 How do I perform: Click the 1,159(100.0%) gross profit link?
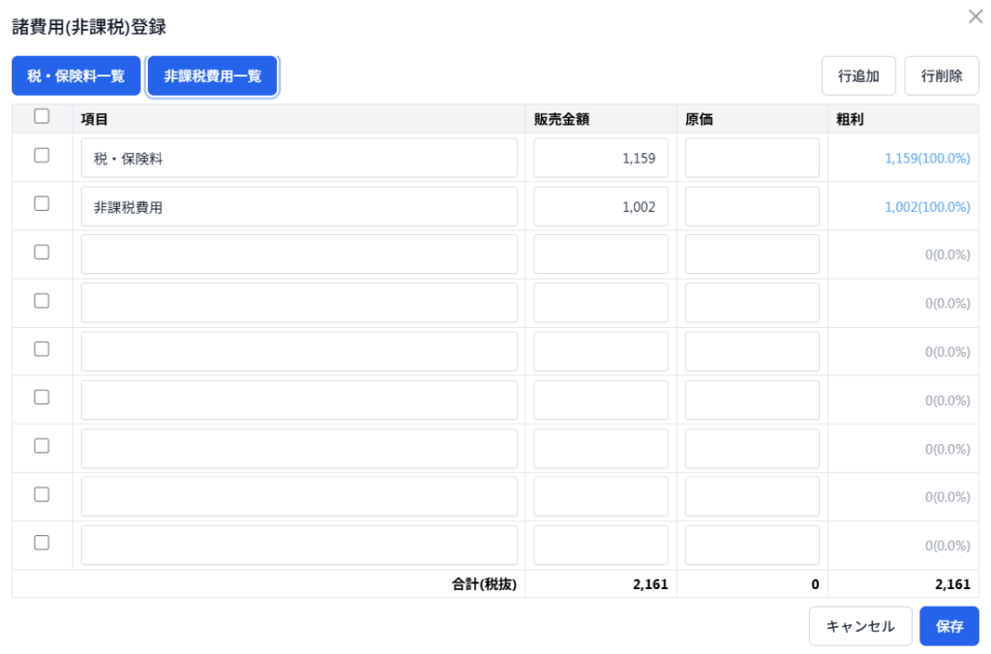pyautogui.click(x=926, y=159)
